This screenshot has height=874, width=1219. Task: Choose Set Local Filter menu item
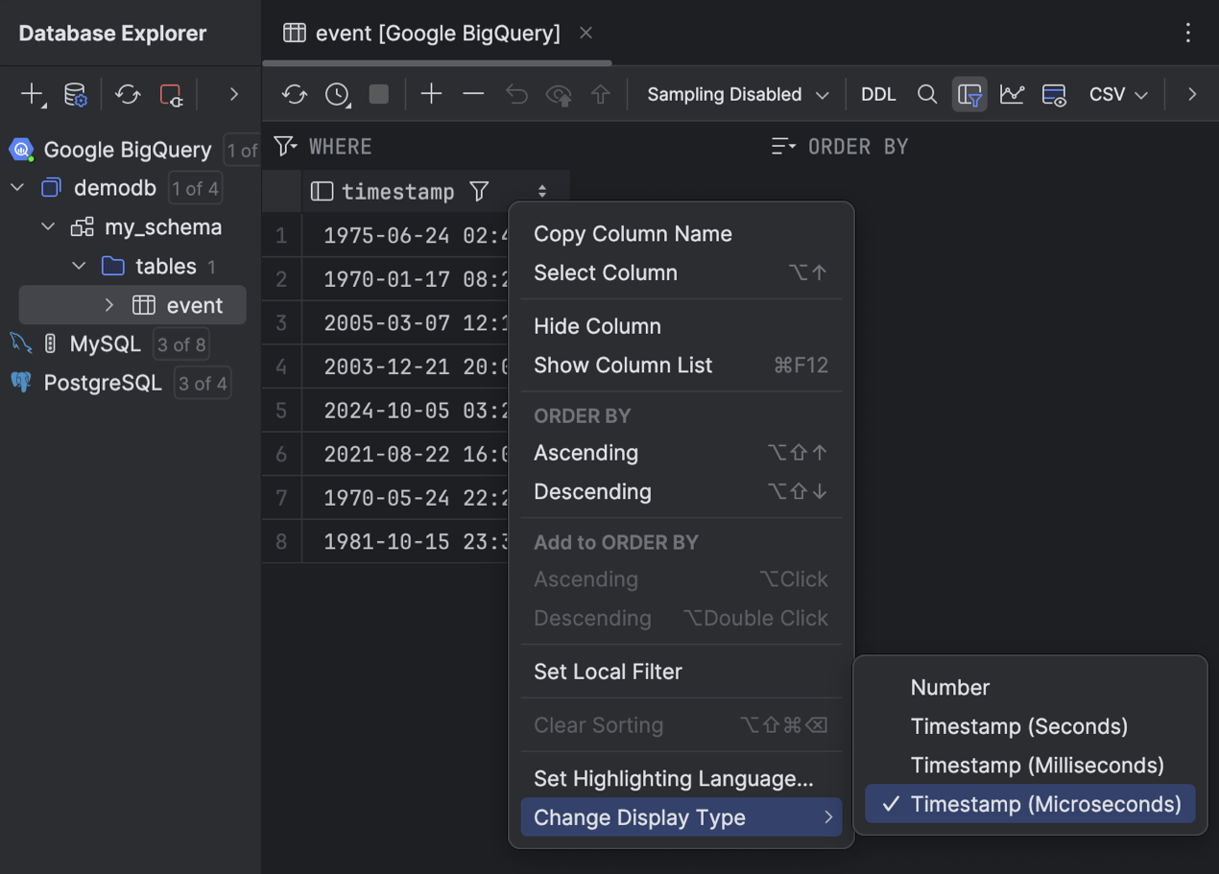(x=608, y=672)
